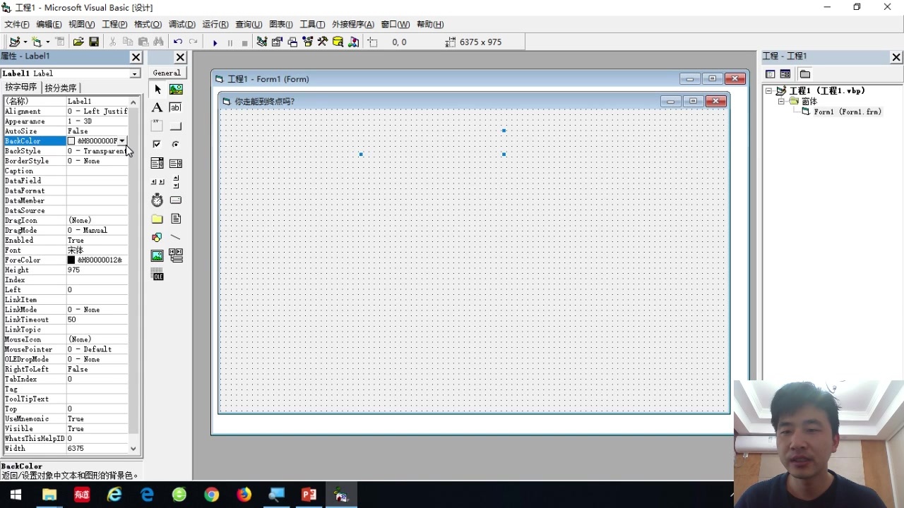Toggle Folders view in project panel
This screenshot has height=508, width=904.
click(804, 74)
